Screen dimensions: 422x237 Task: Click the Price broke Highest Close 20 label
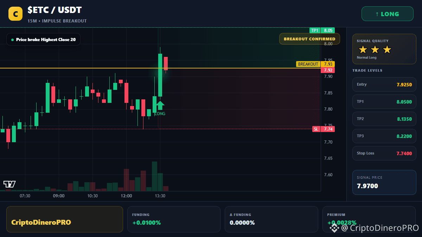coord(43,40)
